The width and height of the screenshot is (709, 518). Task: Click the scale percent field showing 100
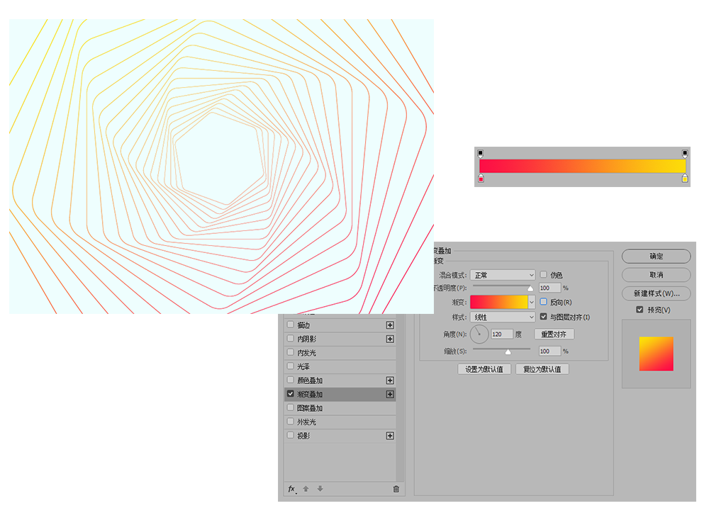click(550, 351)
